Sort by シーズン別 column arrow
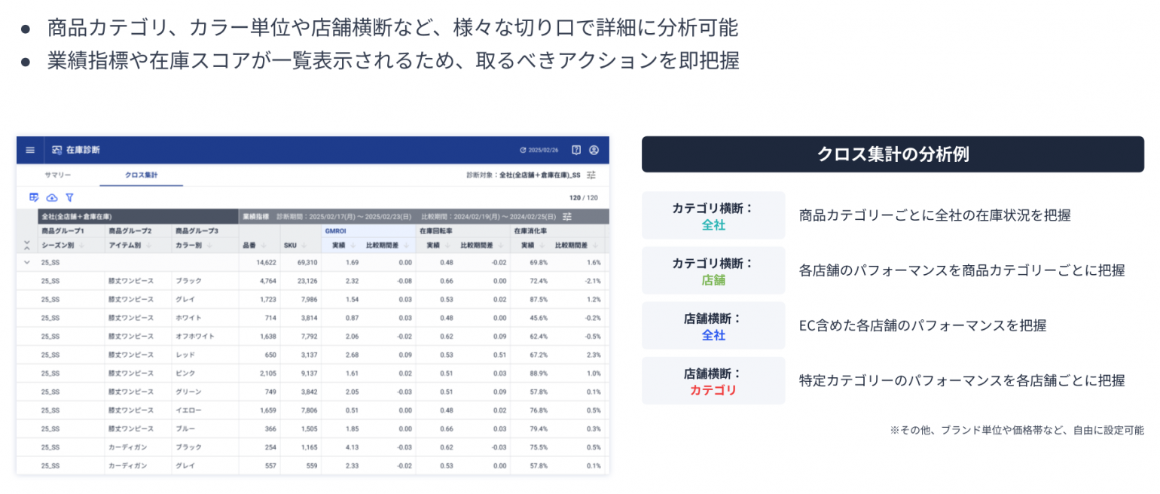Screen dimensions: 1160x494 tap(81, 245)
